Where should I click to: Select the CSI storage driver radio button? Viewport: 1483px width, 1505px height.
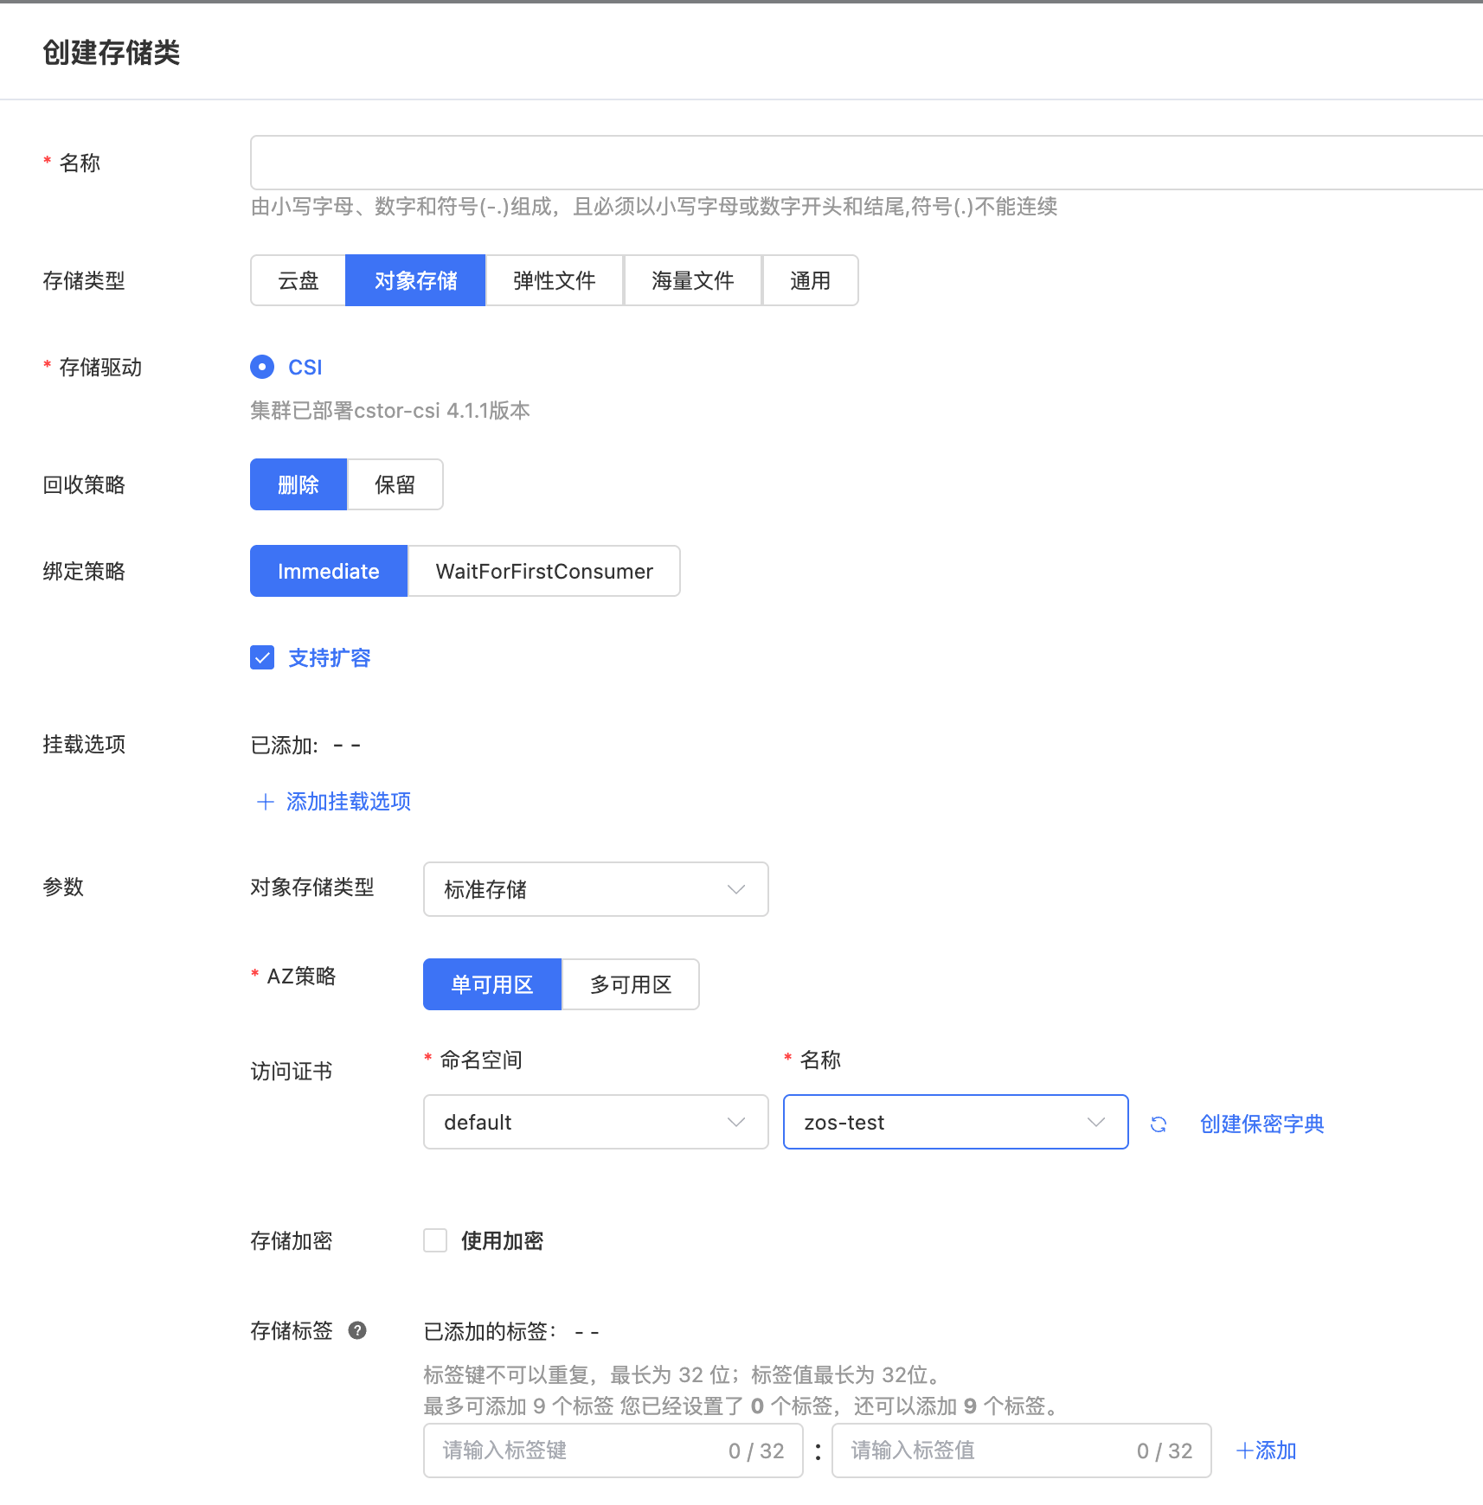(262, 367)
